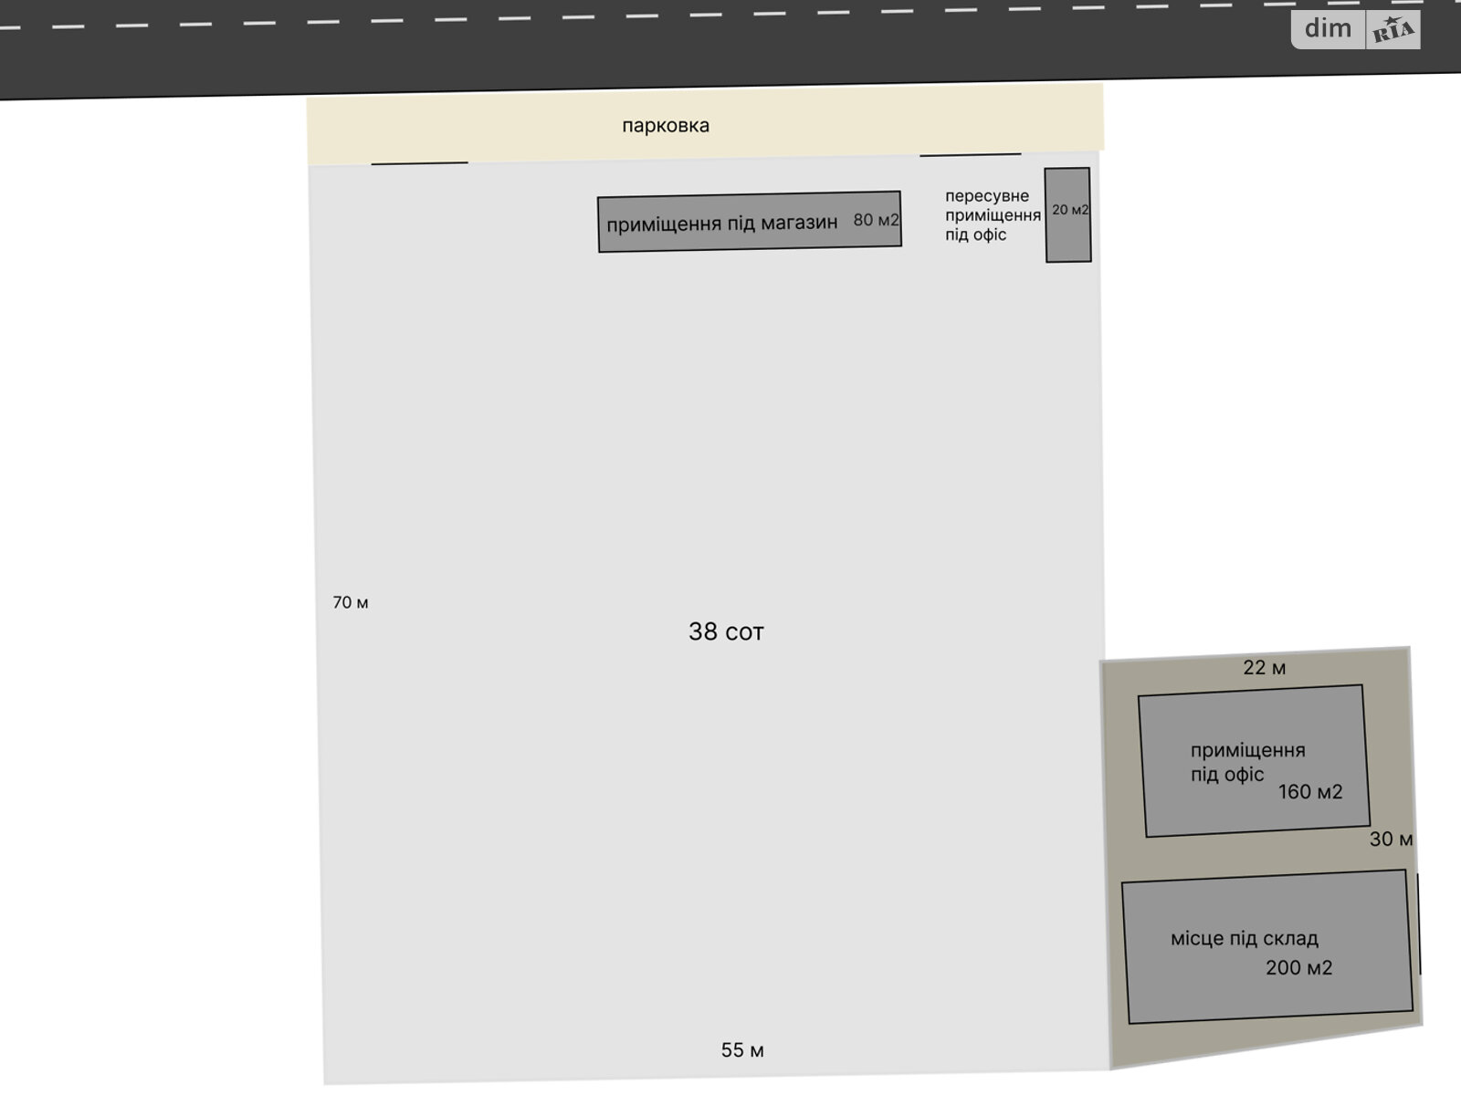This screenshot has width=1461, height=1095.
Task: Select the 'приміщення під магазин' shop block
Action: 750,222
